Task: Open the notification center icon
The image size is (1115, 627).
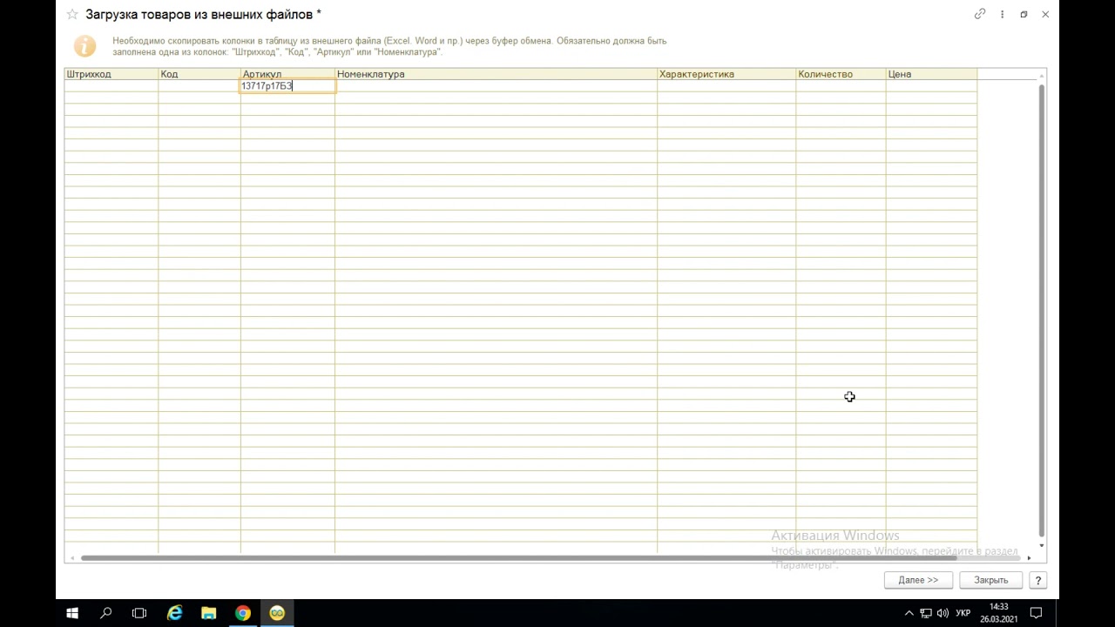Action: (1037, 613)
